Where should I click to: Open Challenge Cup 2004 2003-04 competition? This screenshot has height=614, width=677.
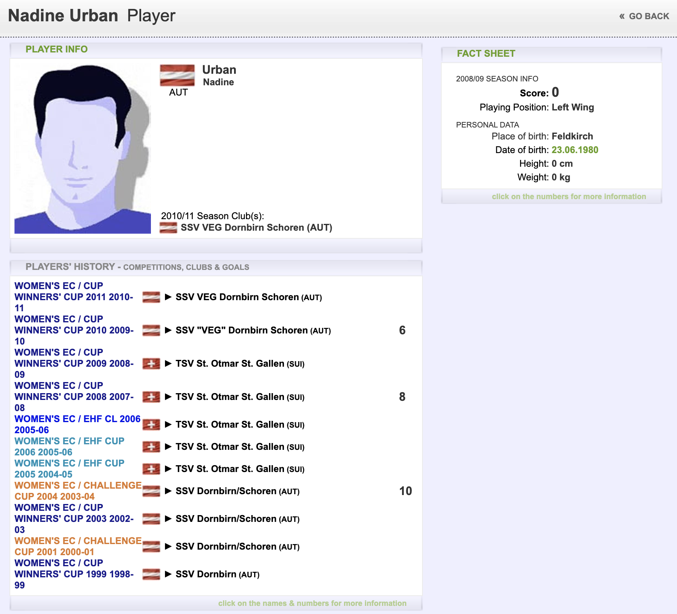(x=78, y=491)
